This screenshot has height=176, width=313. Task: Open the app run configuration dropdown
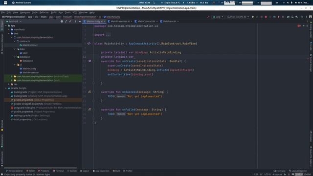tap(218, 17)
